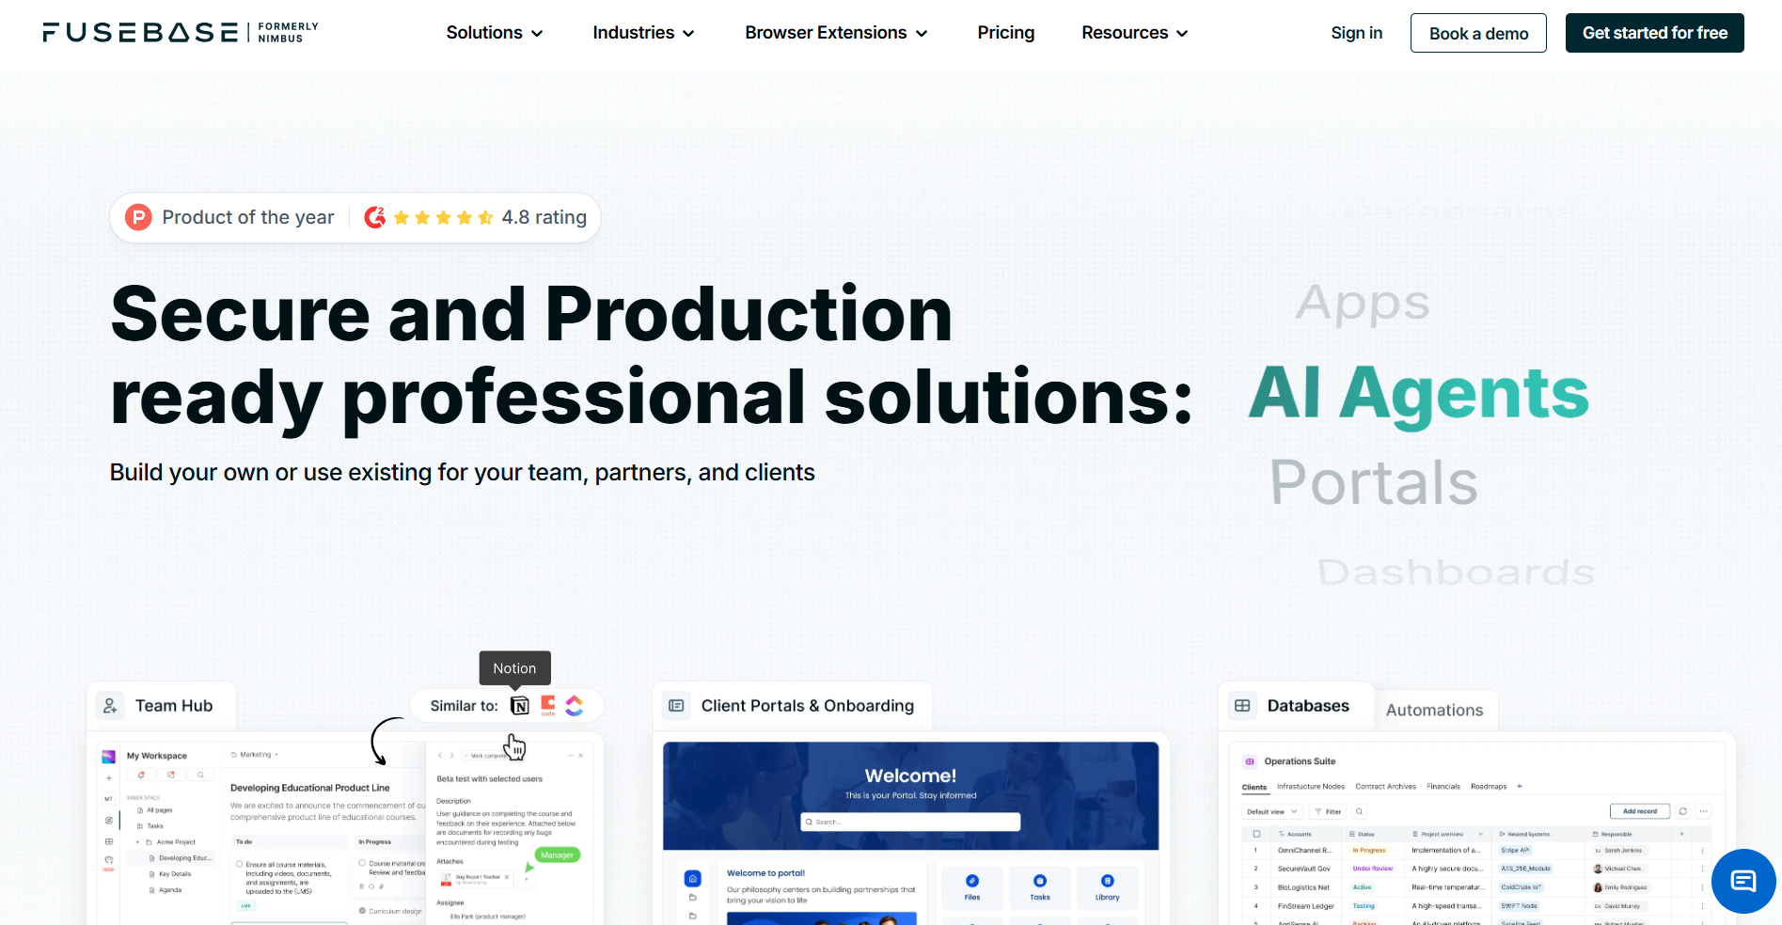Click the 'FinStream Ledger' account cell
Viewport: 1782px width, 925px height.
1306,906
